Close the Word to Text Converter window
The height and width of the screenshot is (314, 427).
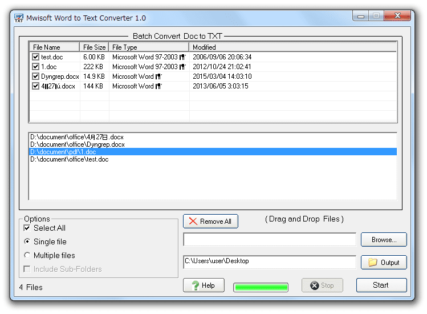[x=397, y=16]
